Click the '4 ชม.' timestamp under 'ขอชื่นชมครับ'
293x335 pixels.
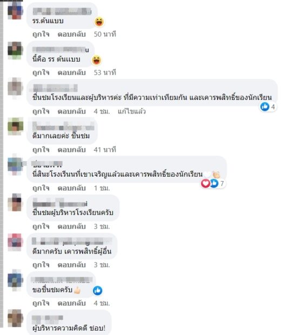click(102, 303)
